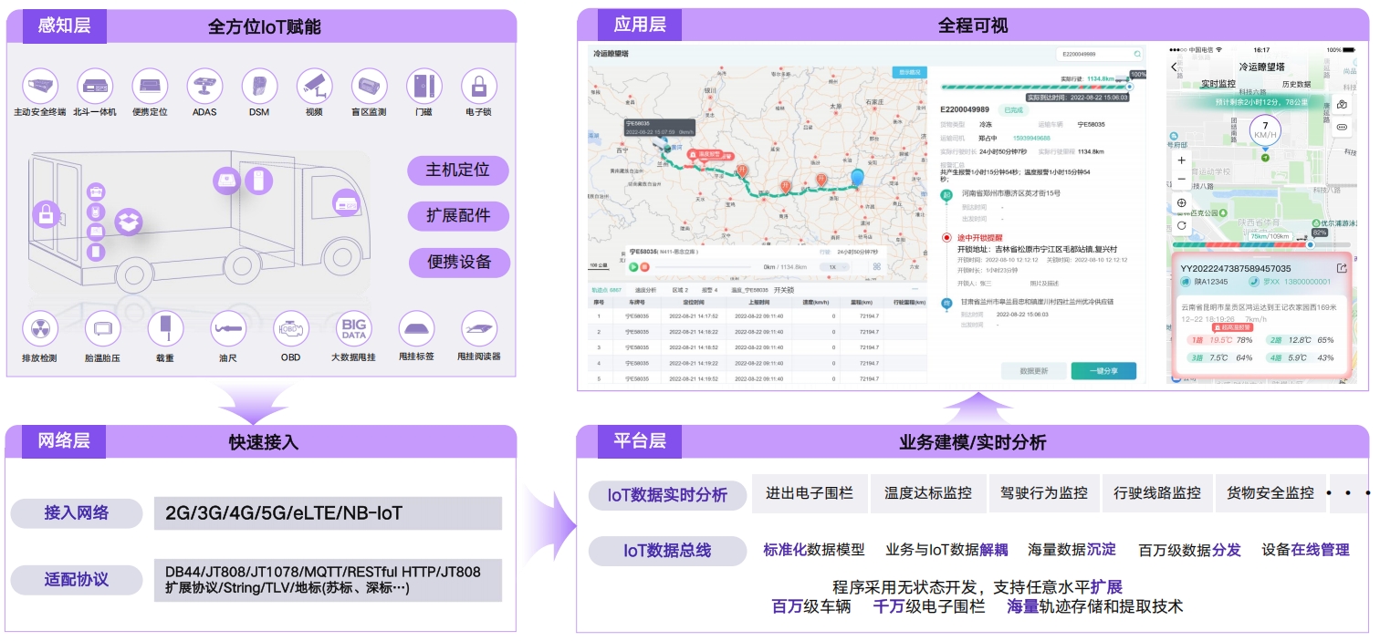Image resolution: width=1380 pixels, height=641 pixels.
Task: Switch to the 速度分析 tab
Action: coord(645,290)
